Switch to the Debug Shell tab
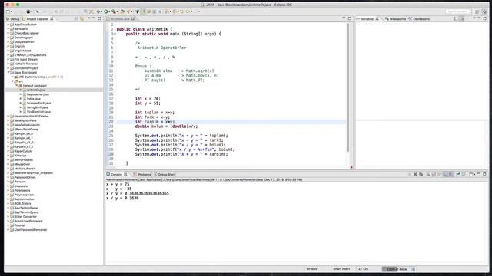The height and width of the screenshot is (276, 492). click(x=164, y=174)
